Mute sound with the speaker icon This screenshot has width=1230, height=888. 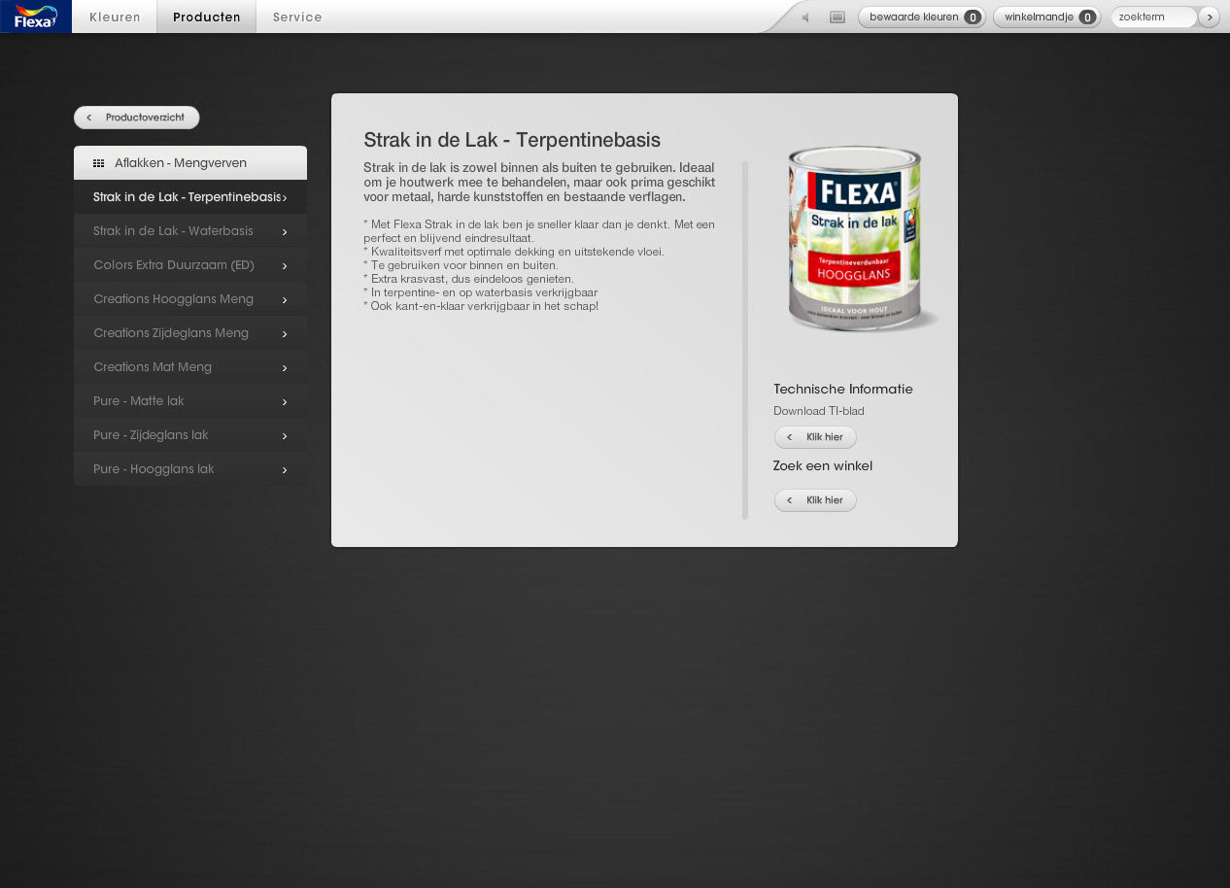(805, 17)
